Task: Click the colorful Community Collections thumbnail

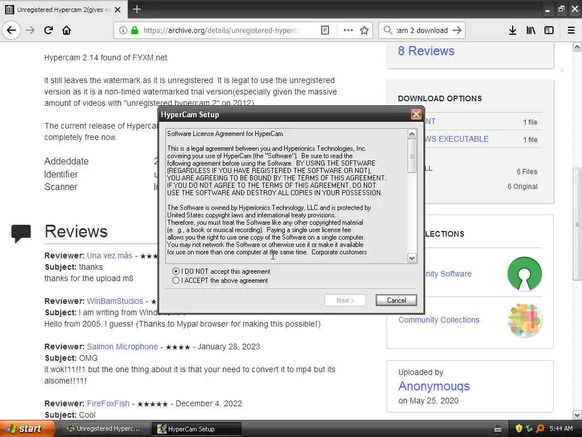Action: tap(525, 320)
